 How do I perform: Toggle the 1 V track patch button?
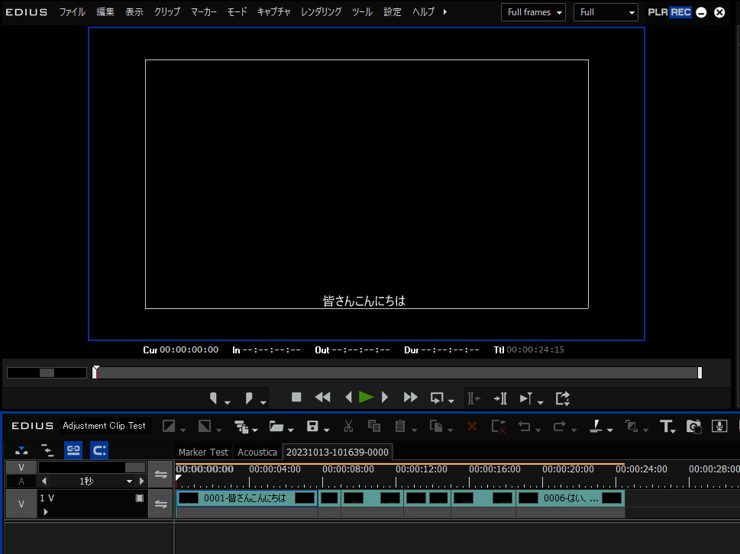[21, 504]
